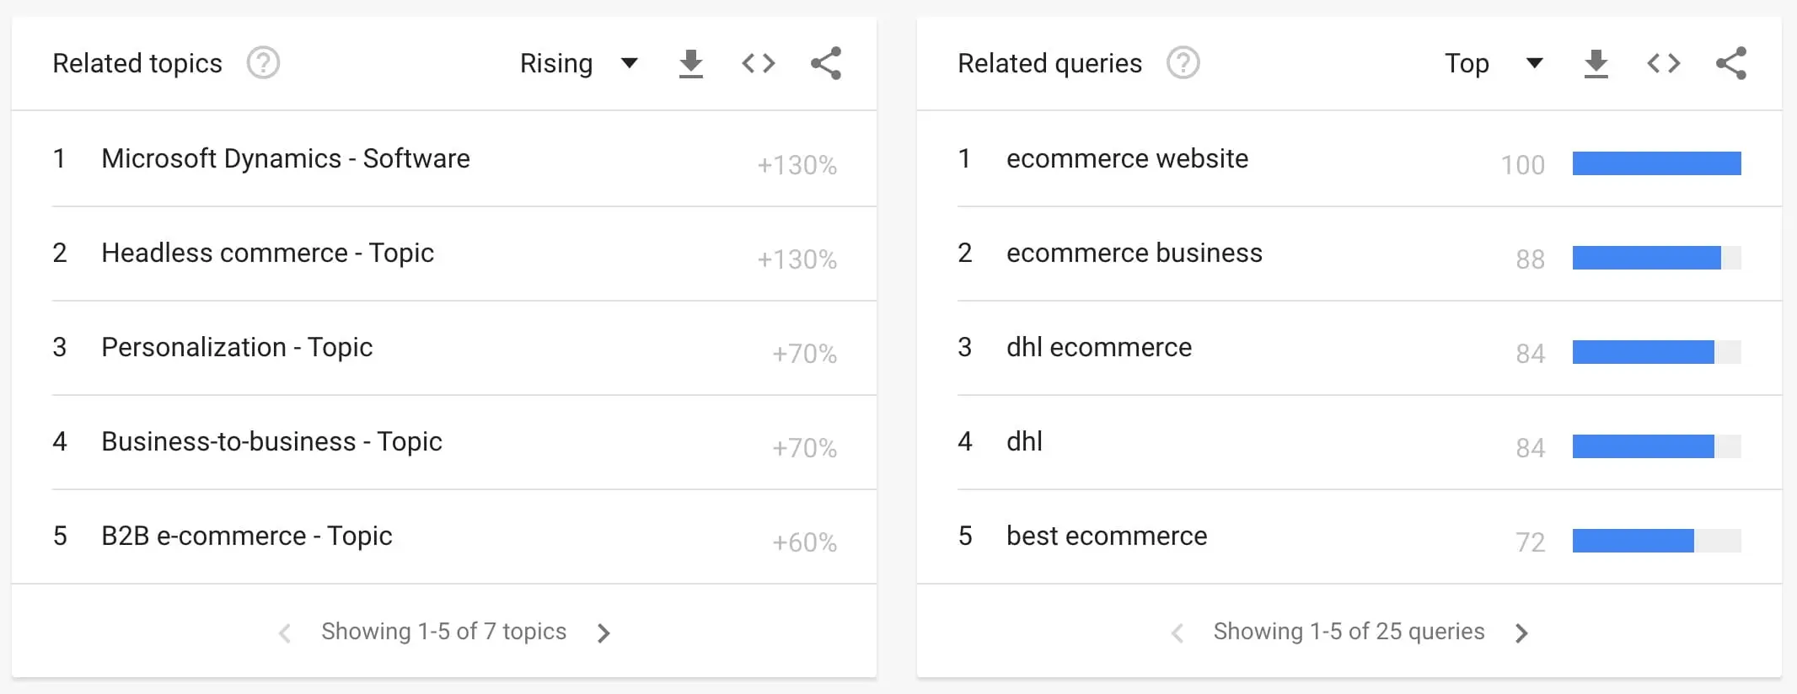The height and width of the screenshot is (694, 1797).
Task: Open help for Related topics
Action: (263, 63)
